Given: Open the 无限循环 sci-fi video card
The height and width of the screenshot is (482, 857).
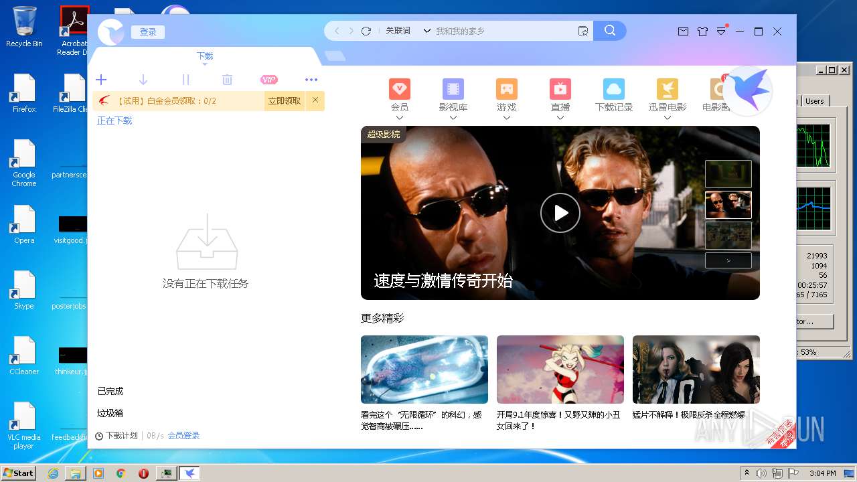Looking at the screenshot, I should pyautogui.click(x=424, y=383).
